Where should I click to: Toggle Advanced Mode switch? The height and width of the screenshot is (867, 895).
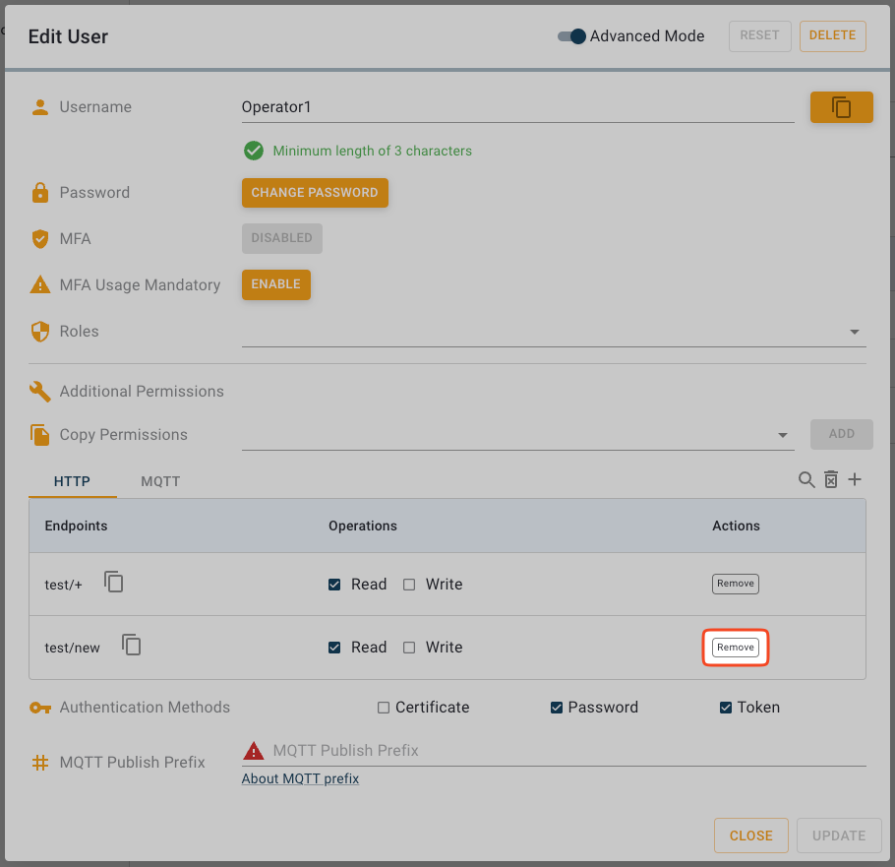click(x=571, y=36)
